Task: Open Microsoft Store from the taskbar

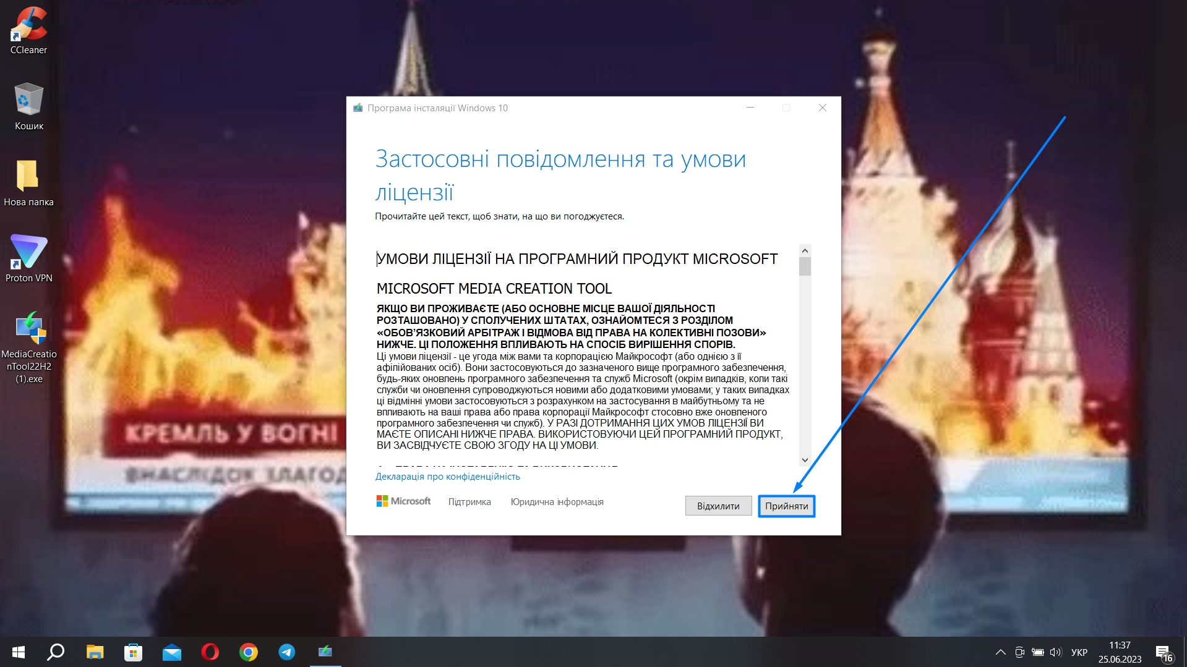Action: tap(133, 652)
